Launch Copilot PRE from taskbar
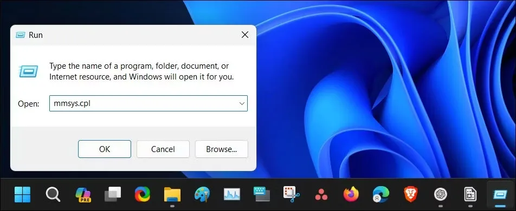The image size is (516, 211). pyautogui.click(x=83, y=194)
